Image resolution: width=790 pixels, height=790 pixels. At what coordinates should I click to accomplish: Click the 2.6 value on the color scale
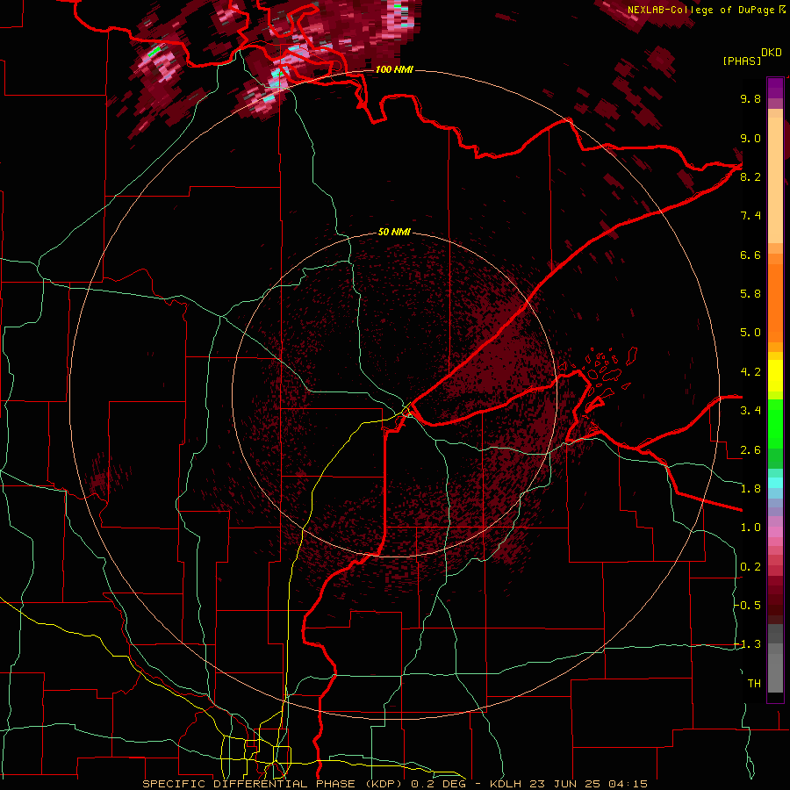tap(750, 450)
